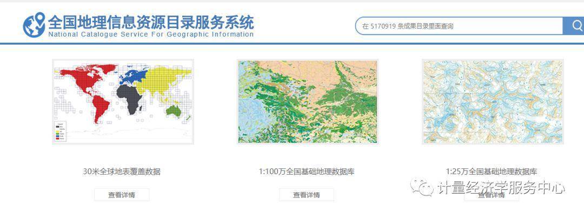Click the National Catalogue Service English subtitle
584x213 pixels.
151,35
